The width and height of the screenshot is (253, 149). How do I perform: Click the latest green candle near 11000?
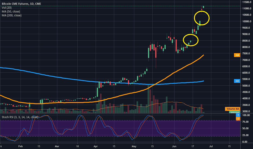204,7
